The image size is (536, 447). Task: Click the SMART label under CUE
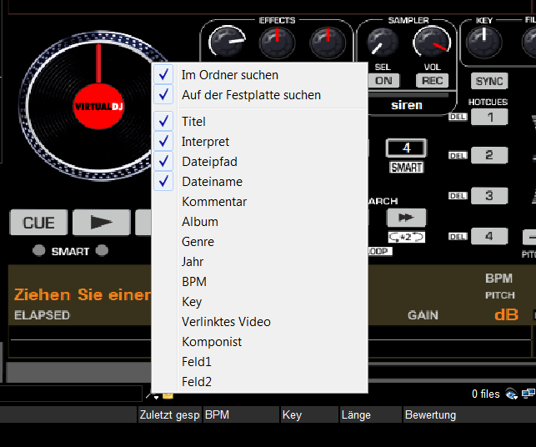pos(70,251)
